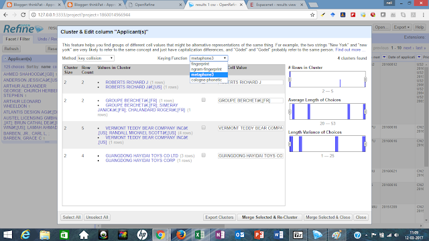The image size is (429, 241).
Task: Check the merge box for GUANGDONG HAYIDAI cluster
Action: coord(204,155)
